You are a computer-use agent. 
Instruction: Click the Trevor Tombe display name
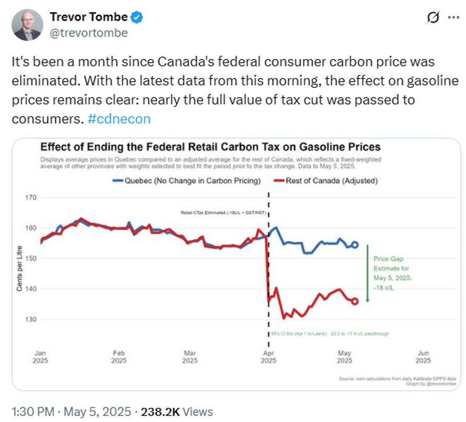point(88,17)
